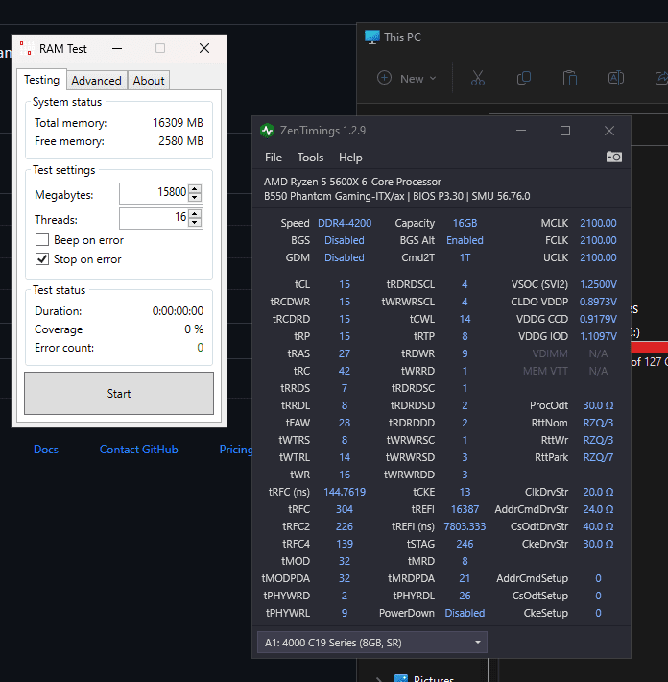Click the FCLK value 2100.00

(x=598, y=240)
